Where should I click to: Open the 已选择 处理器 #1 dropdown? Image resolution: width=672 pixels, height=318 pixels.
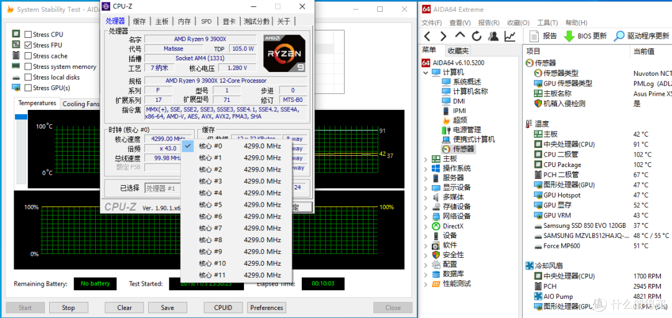pos(163,188)
